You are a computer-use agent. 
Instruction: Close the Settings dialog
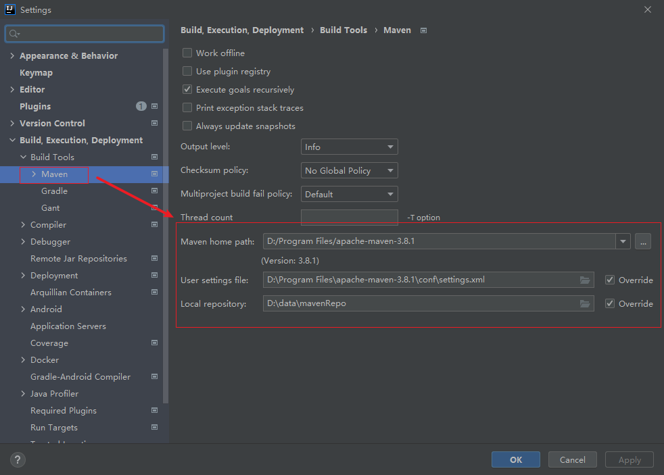pyautogui.click(x=648, y=9)
